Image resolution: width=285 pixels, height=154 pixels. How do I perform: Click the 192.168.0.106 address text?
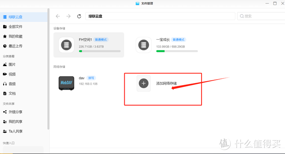click(88, 84)
